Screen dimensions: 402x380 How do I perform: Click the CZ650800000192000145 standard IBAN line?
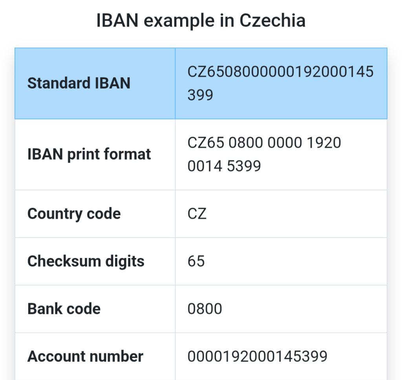[280, 72]
